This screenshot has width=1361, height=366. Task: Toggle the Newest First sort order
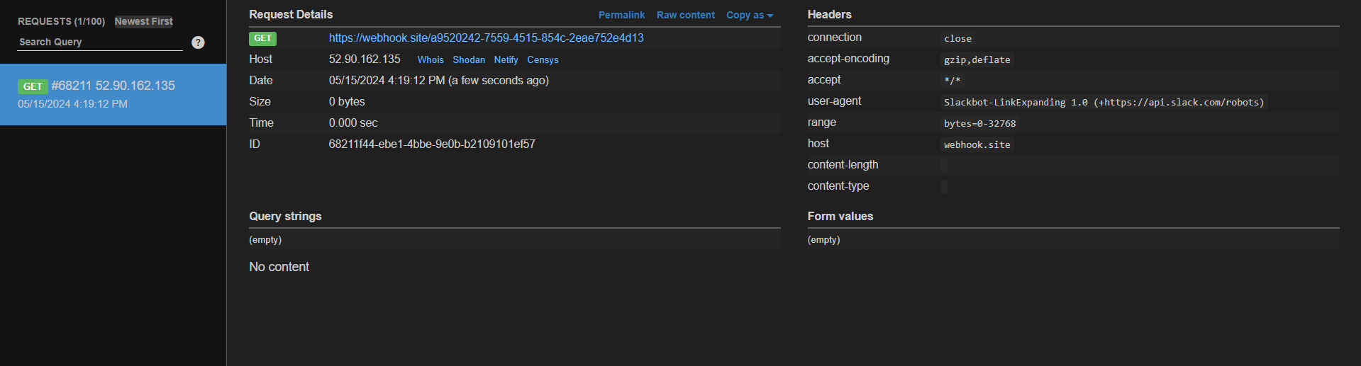[x=143, y=21]
